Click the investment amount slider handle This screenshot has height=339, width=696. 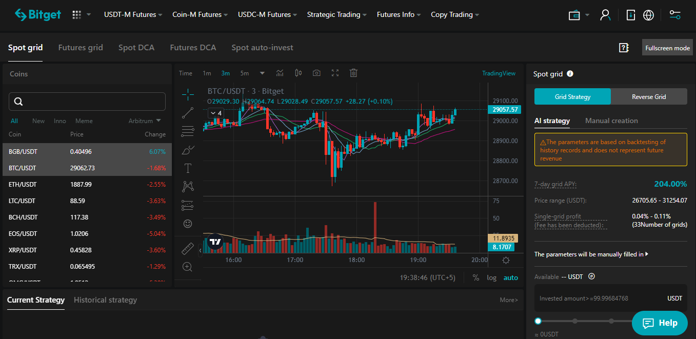538,321
